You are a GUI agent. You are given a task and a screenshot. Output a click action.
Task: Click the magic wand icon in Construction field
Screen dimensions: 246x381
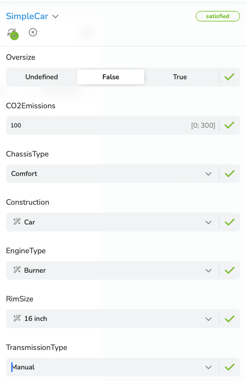coord(17,222)
